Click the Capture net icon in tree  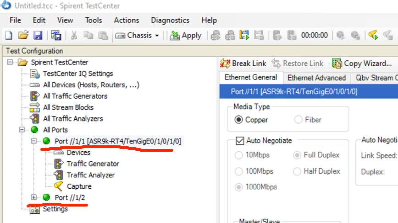pos(58,186)
